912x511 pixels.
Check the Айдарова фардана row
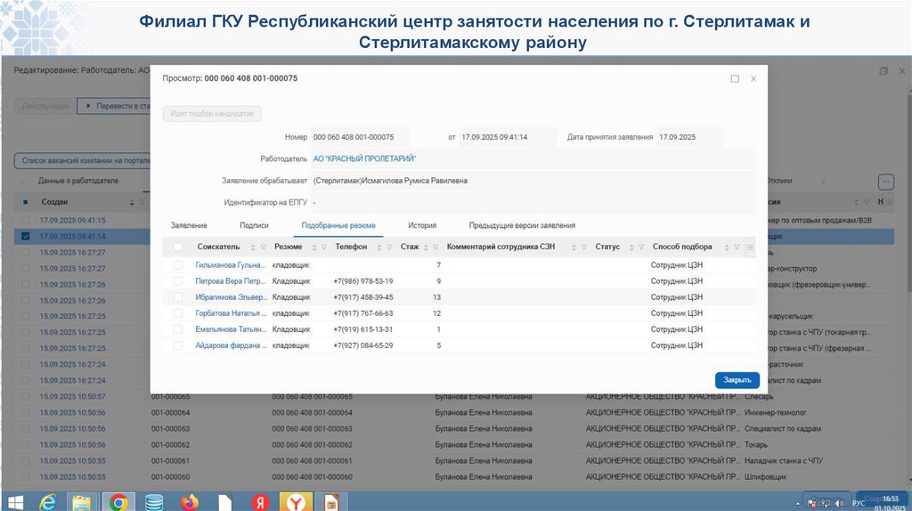coord(178,345)
